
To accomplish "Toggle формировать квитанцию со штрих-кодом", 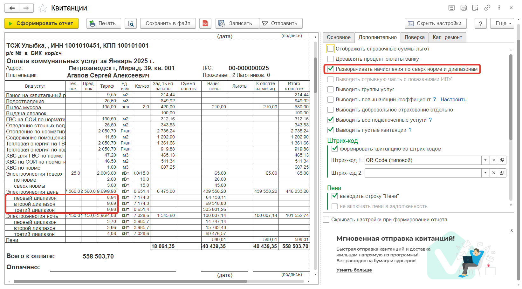I will (x=335, y=149).
